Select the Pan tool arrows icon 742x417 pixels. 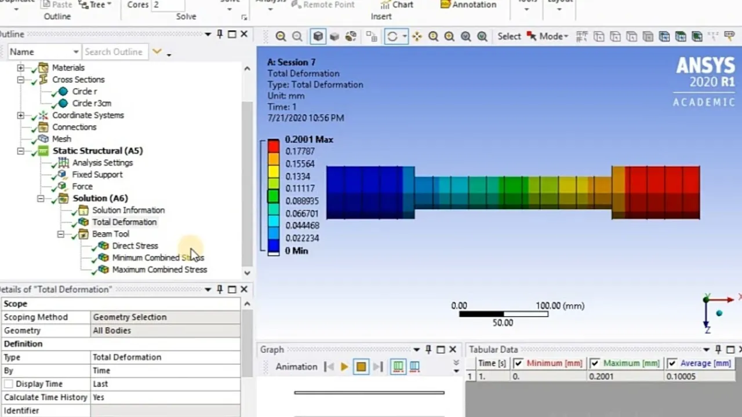click(x=417, y=36)
